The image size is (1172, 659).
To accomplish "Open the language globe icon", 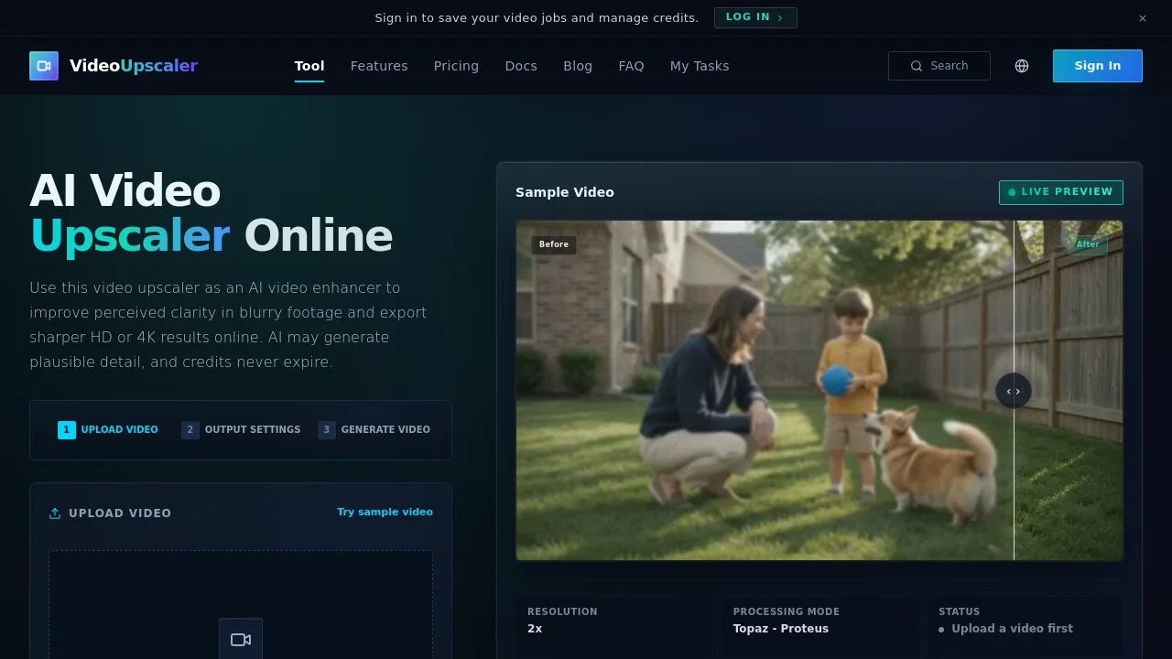I will click(x=1022, y=66).
